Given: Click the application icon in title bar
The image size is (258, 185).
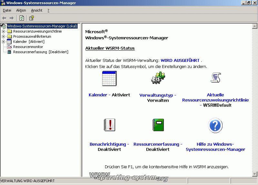Looking at the screenshot, I should (3, 3).
